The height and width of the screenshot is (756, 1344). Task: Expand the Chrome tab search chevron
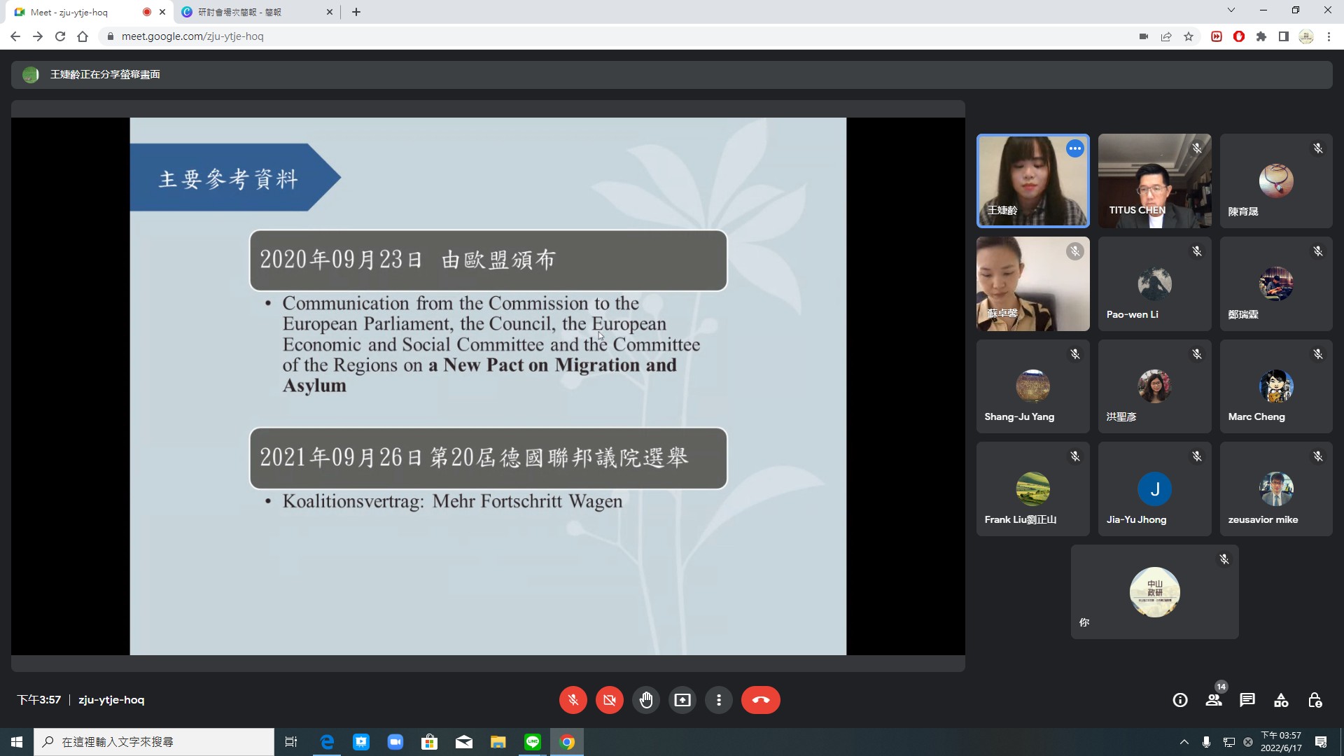coord(1231,10)
